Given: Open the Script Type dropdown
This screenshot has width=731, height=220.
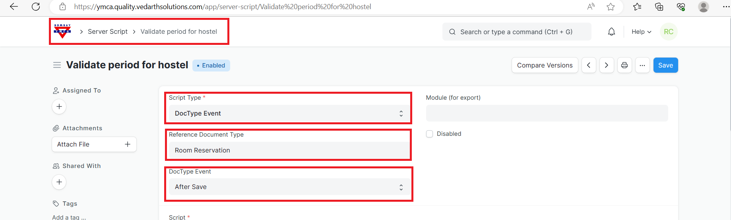Looking at the screenshot, I should click(x=288, y=114).
